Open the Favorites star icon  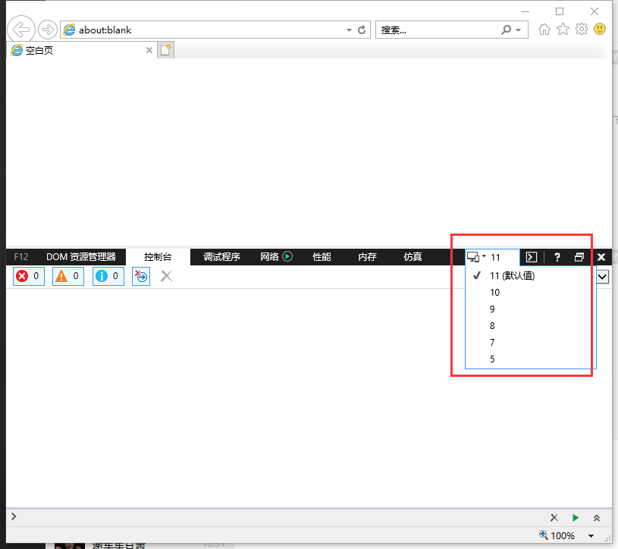pos(563,30)
